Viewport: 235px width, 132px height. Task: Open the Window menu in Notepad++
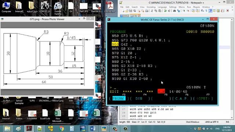coord(206,7)
